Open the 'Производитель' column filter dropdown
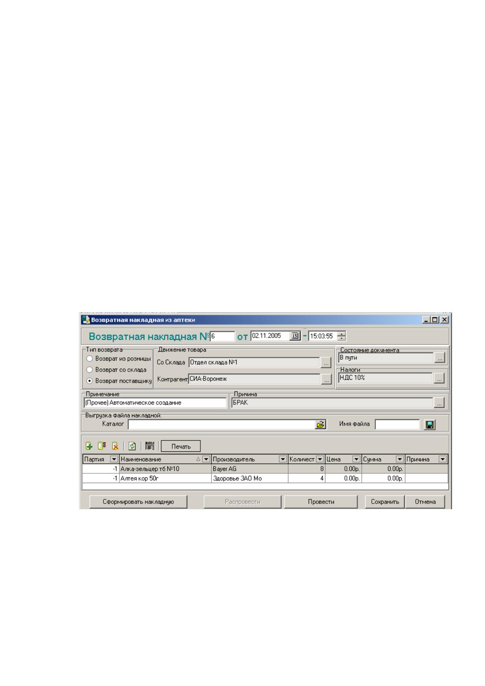The width and height of the screenshot is (485, 686). [x=283, y=459]
